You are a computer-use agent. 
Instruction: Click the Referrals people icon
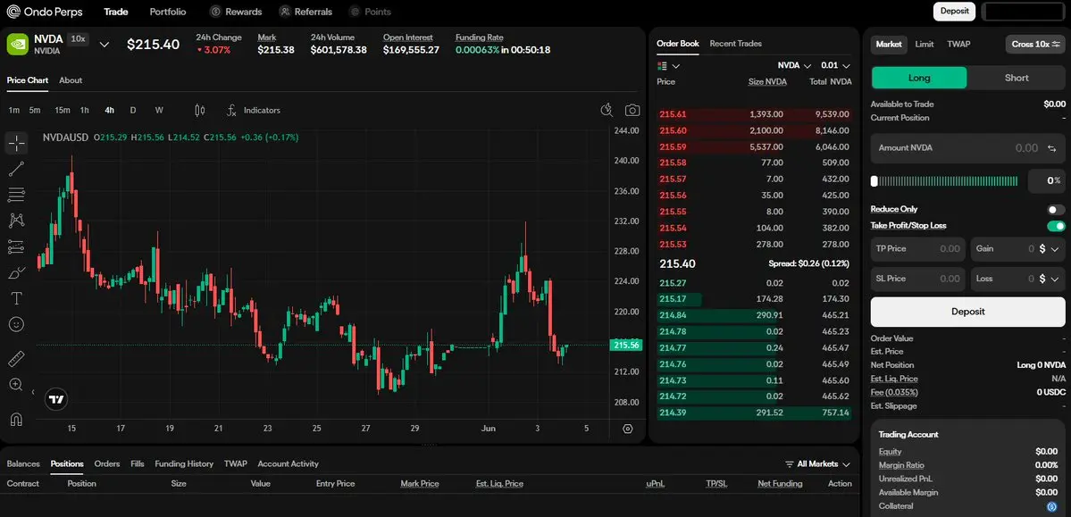(x=285, y=12)
